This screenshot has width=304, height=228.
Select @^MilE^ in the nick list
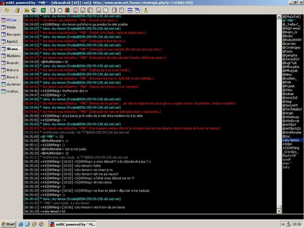[289, 21]
